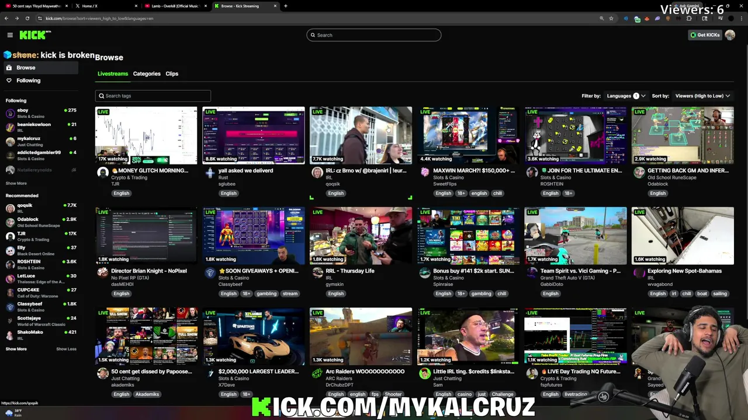This screenshot has width=748, height=420.
Task: Expand Show More under Following
Action: [16, 183]
